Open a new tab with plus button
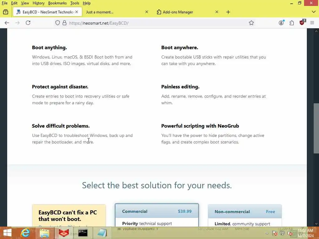Screen dimensions: 319x239 [228, 12]
